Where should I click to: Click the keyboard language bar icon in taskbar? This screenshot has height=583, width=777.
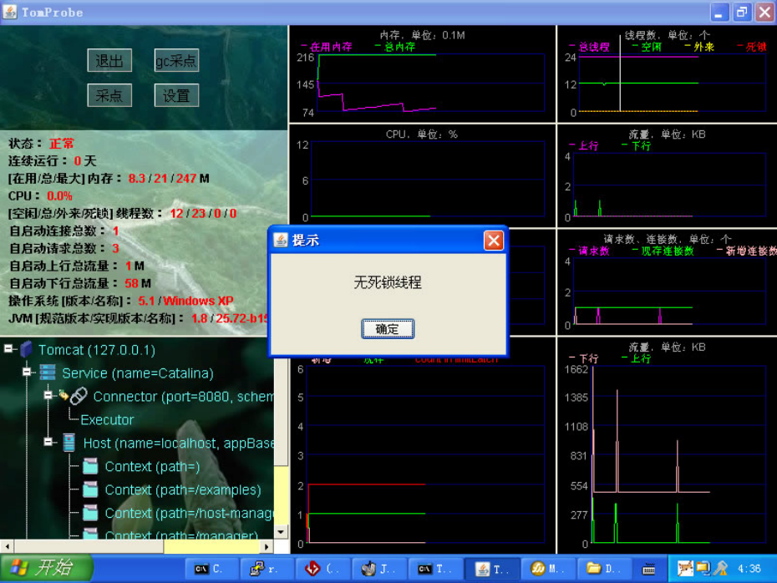tap(649, 569)
